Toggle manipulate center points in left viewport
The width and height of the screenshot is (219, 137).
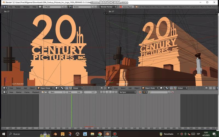point(67,88)
